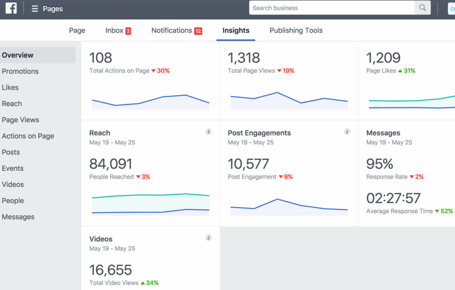
Task: Click the Post Engagements info icon
Action: pyautogui.click(x=347, y=131)
